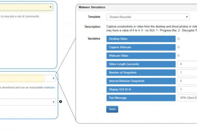The image size is (197, 131).
Task: Select the Interval Between Snapshots value field
Action: (187, 81)
